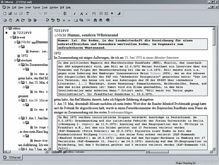
Task: Click the 'Ruhnau' name in note
Action: pos(155,74)
